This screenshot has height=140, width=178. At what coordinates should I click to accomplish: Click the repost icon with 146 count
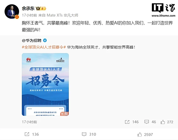pos(127,122)
